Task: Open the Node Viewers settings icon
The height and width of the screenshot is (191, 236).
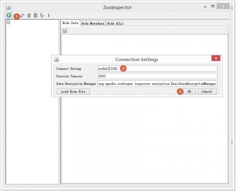Action: (x=42, y=15)
